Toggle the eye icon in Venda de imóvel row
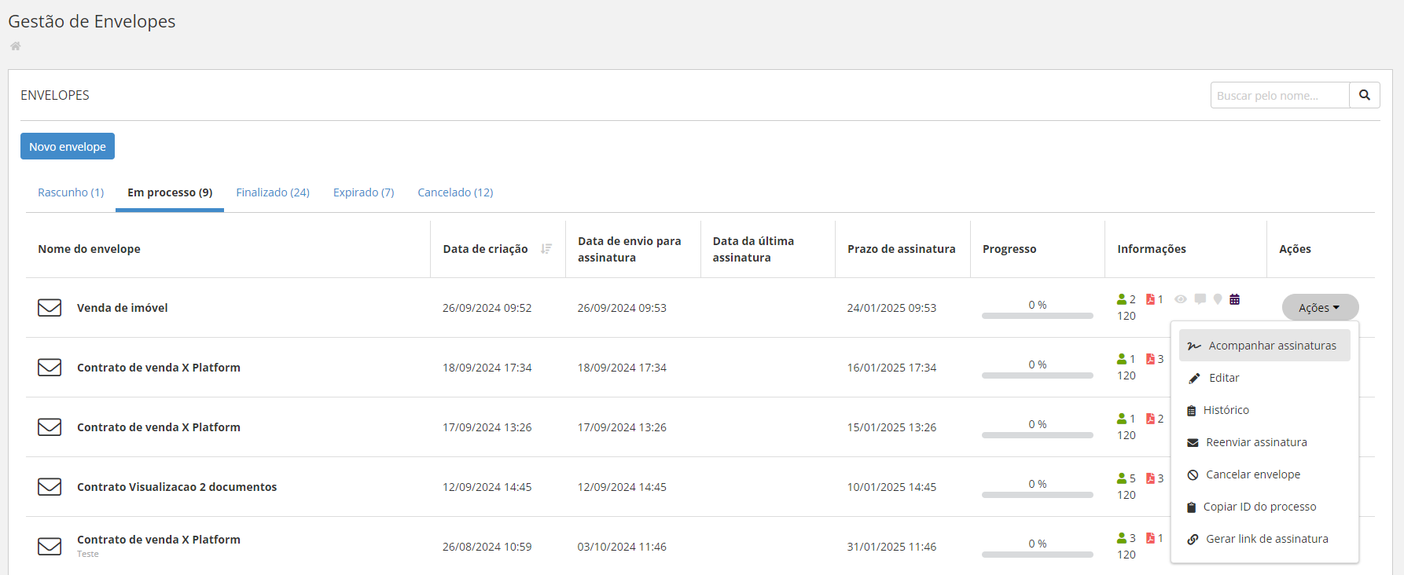The height and width of the screenshot is (575, 1404). pos(1181,299)
